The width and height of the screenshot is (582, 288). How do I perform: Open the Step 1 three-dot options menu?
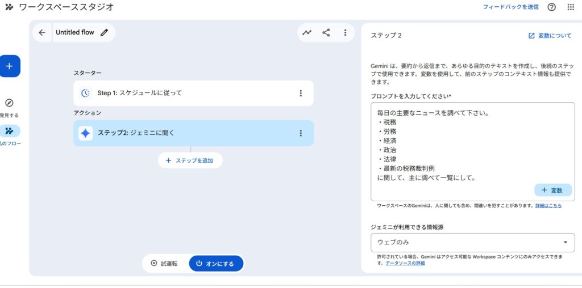click(x=301, y=93)
